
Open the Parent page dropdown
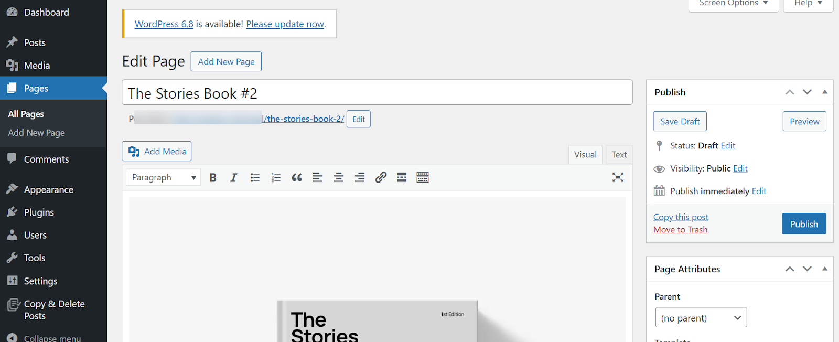pos(701,317)
